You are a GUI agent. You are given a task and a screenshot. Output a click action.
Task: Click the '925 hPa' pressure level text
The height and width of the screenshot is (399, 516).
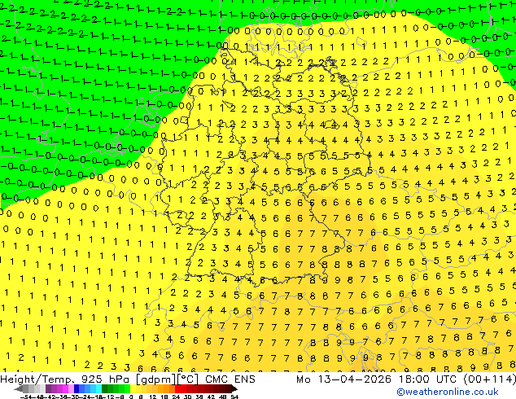coord(107,379)
